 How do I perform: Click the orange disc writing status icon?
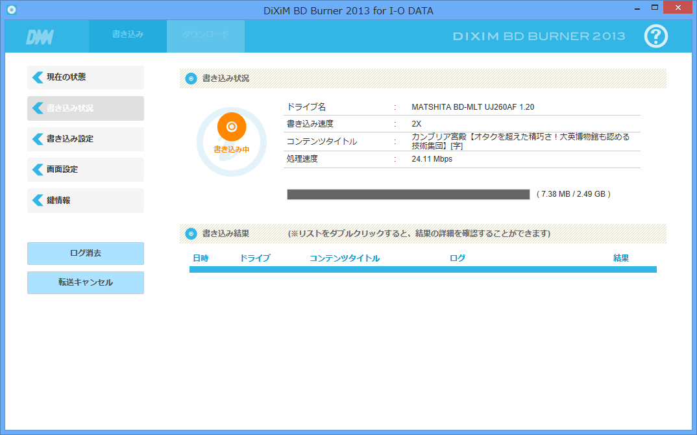click(232, 127)
